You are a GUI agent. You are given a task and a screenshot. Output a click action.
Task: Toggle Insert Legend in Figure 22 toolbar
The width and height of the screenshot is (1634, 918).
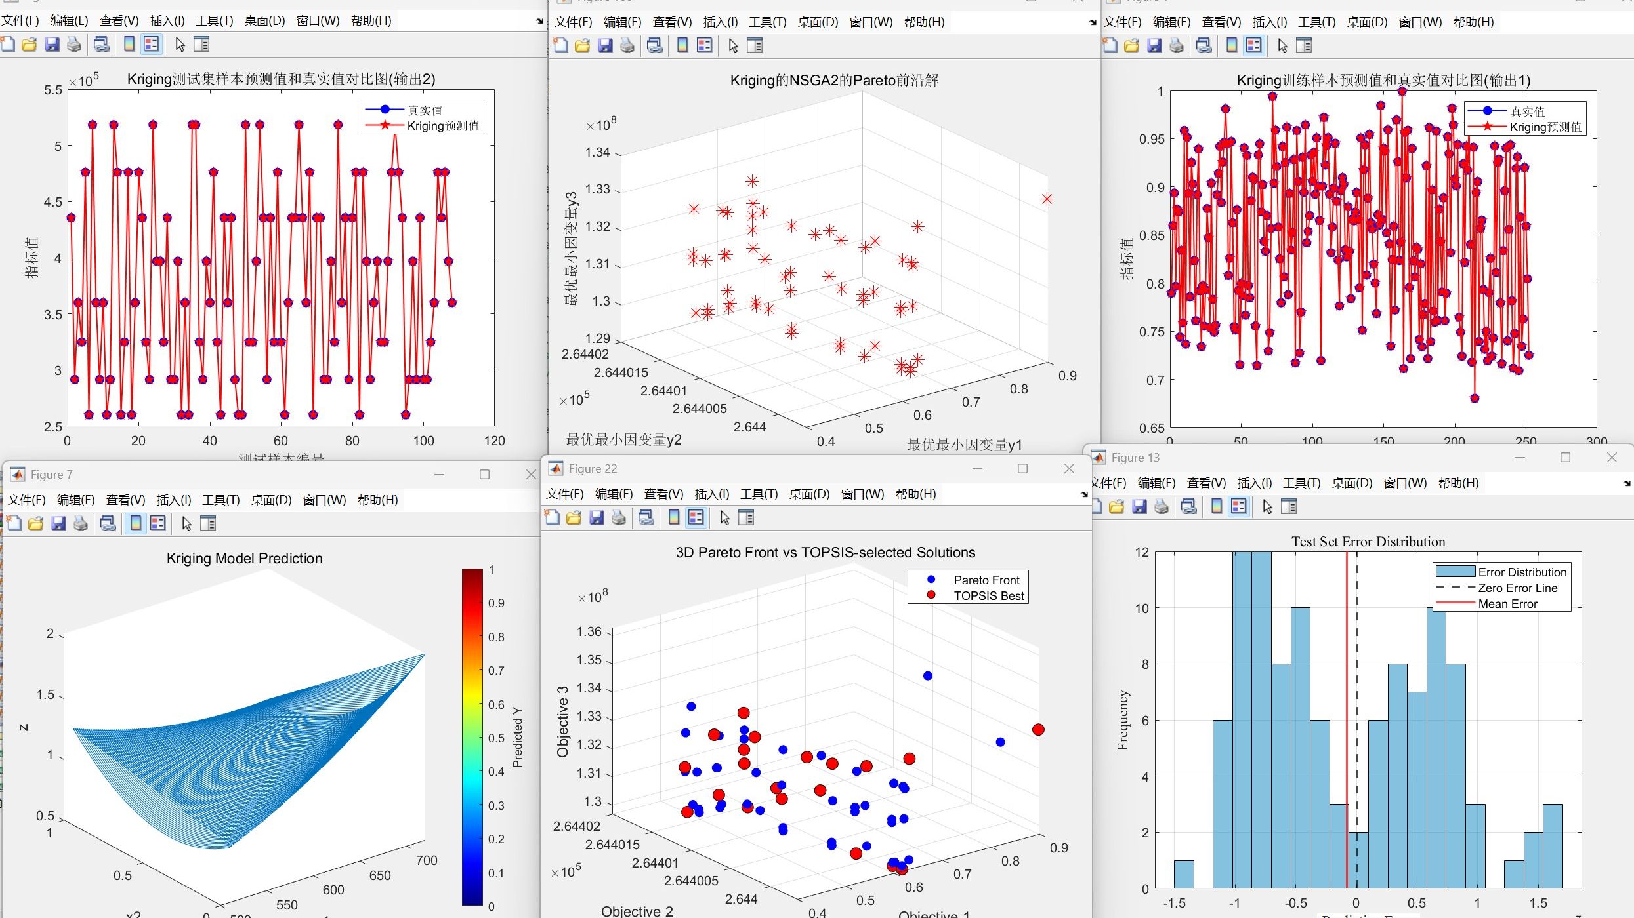(x=696, y=517)
